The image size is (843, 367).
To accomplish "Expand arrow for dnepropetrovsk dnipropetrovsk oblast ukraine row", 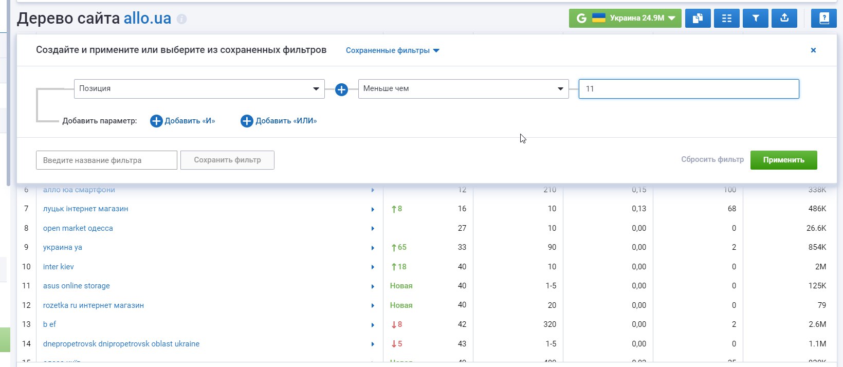I will 373,344.
